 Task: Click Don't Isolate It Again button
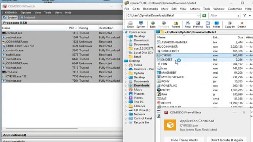click(227, 140)
